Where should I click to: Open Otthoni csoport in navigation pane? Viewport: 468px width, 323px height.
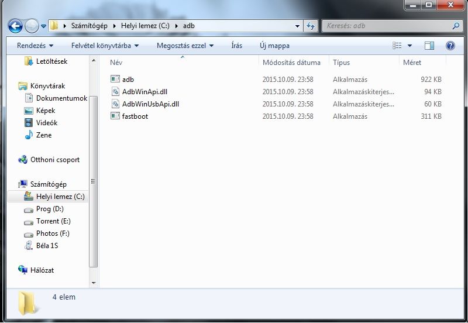[x=55, y=160]
